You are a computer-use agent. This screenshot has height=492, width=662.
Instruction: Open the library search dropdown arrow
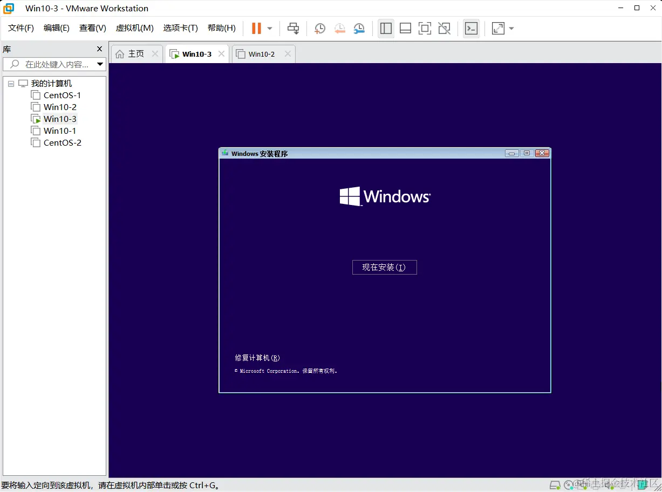pos(100,64)
